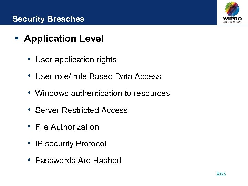Select the Security Breaches slide title

click(48, 19)
